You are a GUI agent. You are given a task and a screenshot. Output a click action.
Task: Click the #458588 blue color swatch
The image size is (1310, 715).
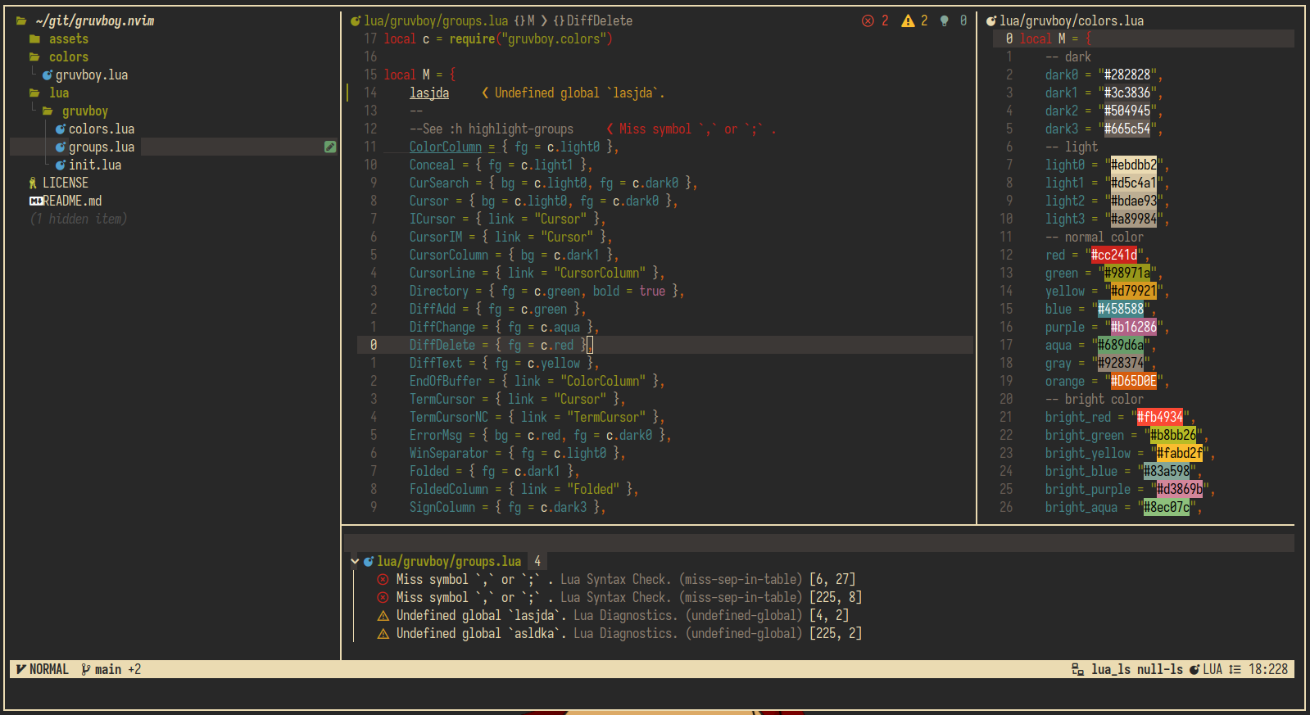point(1121,310)
